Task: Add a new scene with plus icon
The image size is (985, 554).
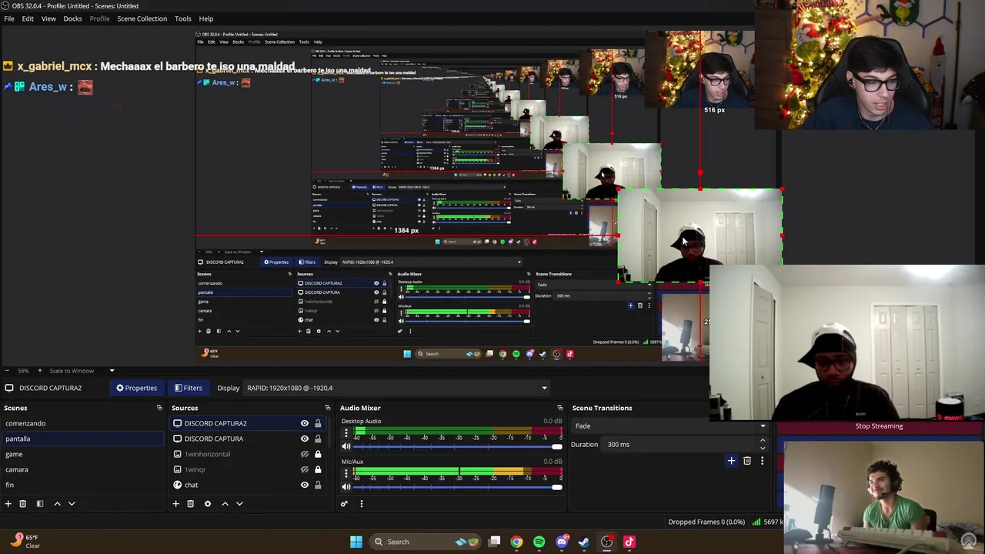Action: click(x=8, y=504)
